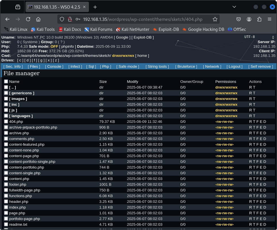Open the Firefox application hamburger menu

(x=269, y=19)
